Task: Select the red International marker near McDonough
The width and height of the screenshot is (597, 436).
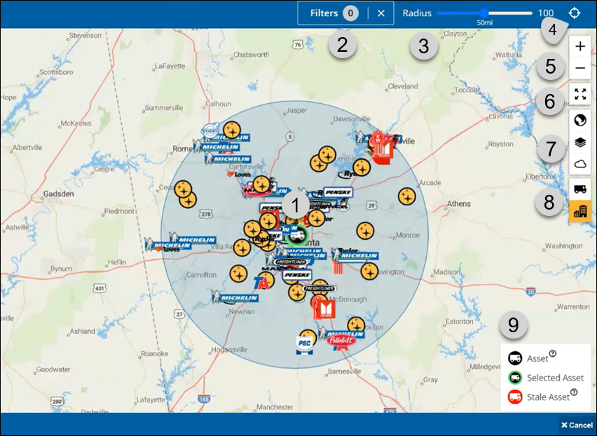Action: [x=327, y=309]
